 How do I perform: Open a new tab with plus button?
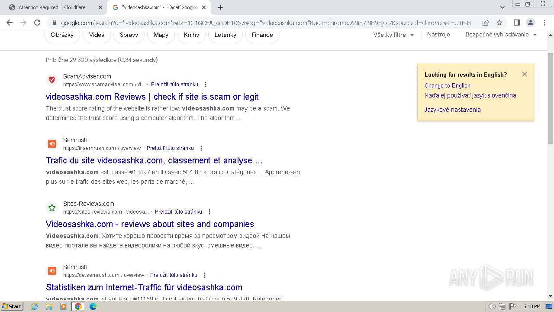[x=220, y=7]
